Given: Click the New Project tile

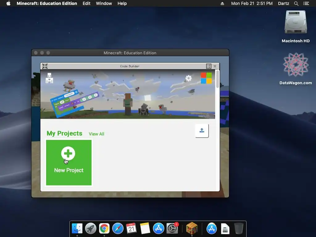Looking at the screenshot, I should point(69,162).
